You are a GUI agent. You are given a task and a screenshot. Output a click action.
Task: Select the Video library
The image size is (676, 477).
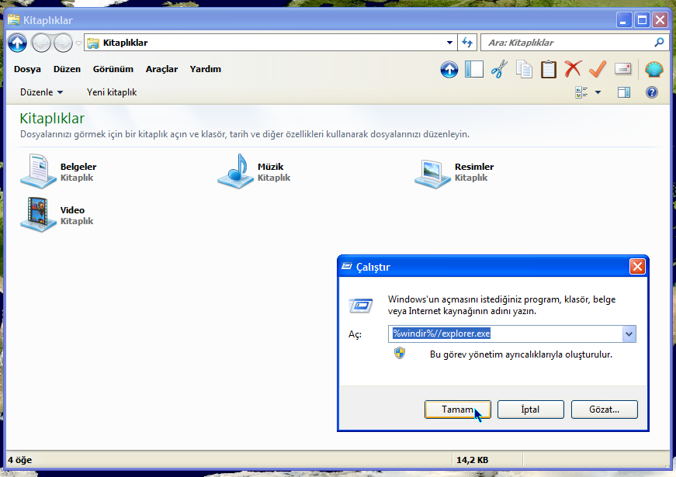(57, 215)
